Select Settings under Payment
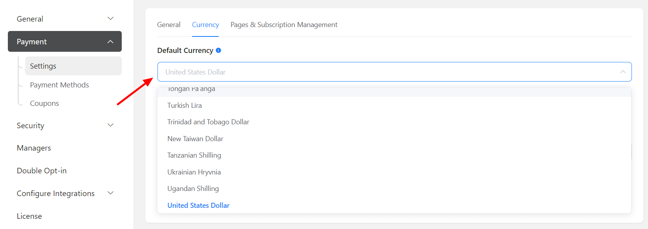The image size is (648, 229). (43, 66)
